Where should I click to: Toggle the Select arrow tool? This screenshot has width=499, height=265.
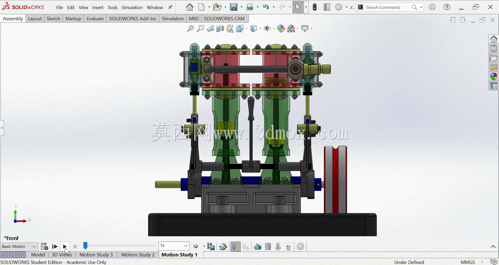click(x=298, y=7)
